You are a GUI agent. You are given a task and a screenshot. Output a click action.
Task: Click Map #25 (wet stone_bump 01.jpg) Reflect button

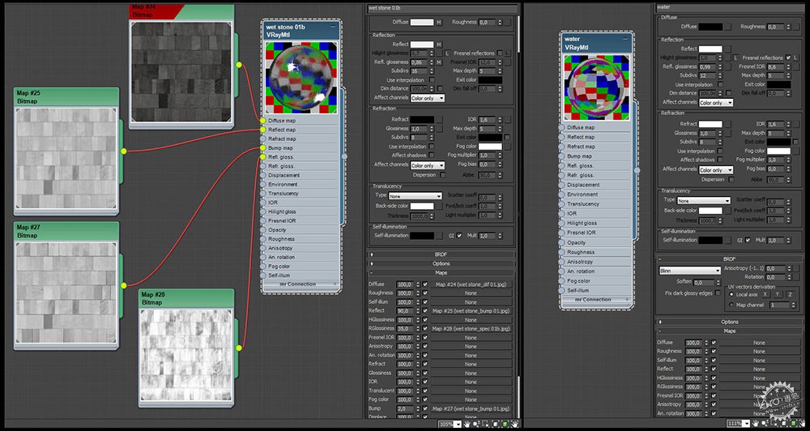tap(471, 310)
